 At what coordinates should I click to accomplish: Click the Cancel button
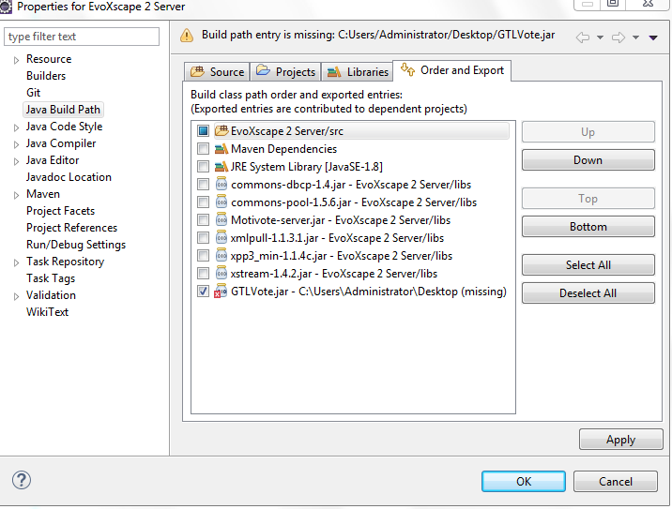(615, 481)
